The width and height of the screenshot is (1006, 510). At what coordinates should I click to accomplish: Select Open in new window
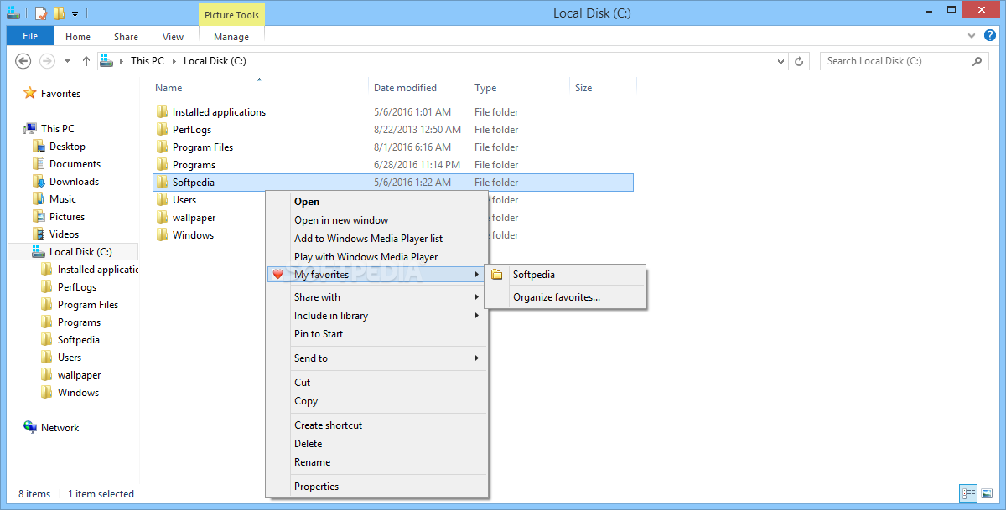(377, 220)
